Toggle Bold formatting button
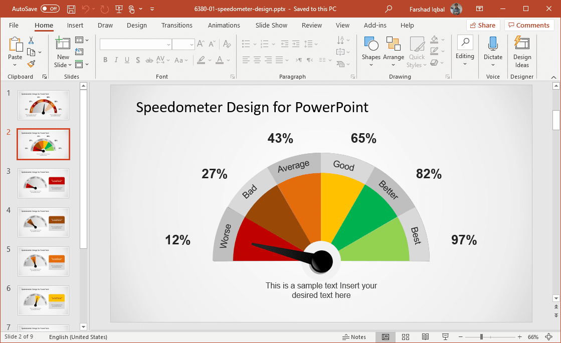This screenshot has height=343, width=561. 105,60
